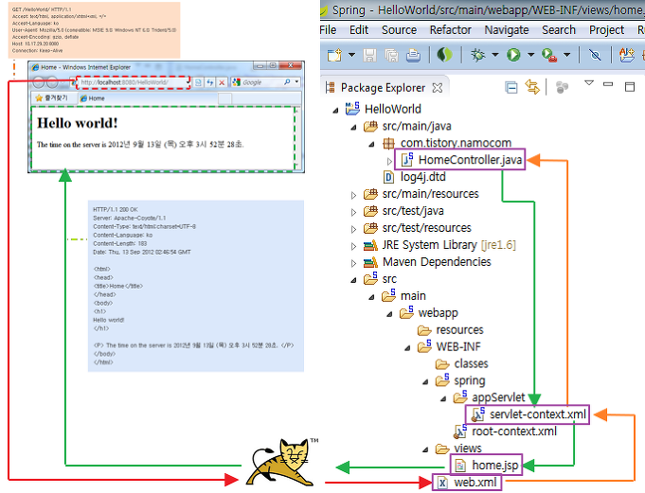Open the Edit menu
This screenshot has height=493, width=645.
coord(359,30)
